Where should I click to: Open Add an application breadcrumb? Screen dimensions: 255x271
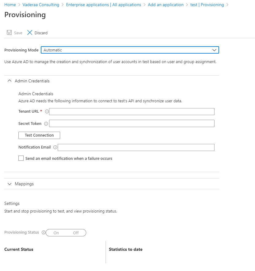tap(165, 5)
